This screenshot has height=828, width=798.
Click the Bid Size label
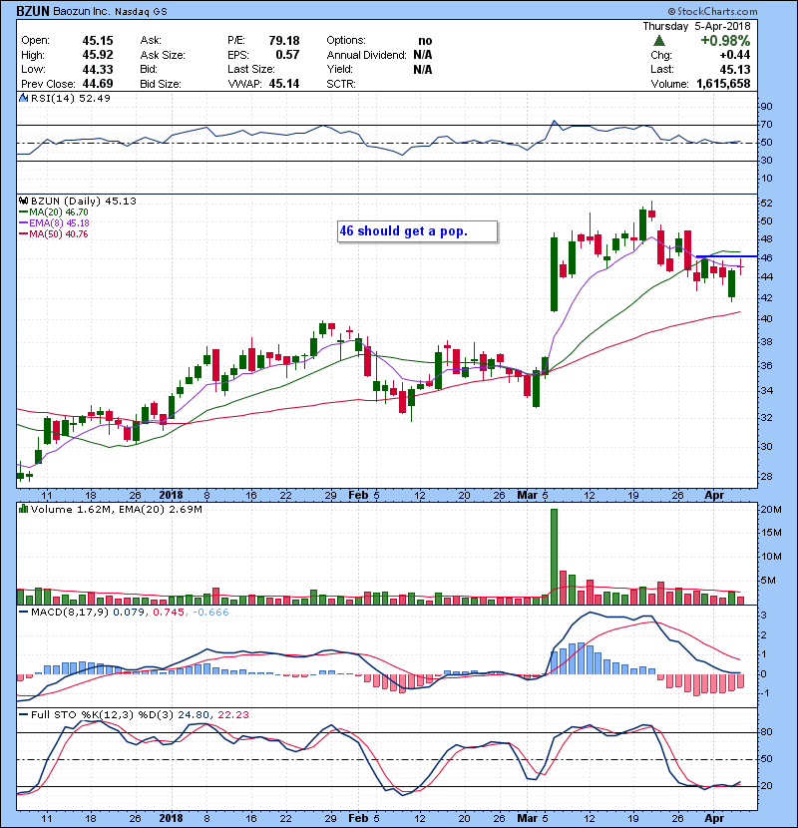click(x=161, y=84)
